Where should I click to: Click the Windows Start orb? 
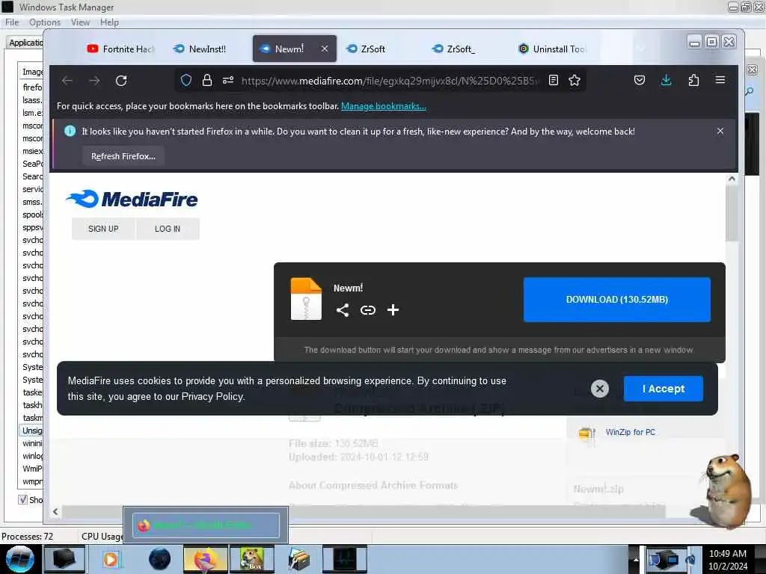click(x=20, y=559)
